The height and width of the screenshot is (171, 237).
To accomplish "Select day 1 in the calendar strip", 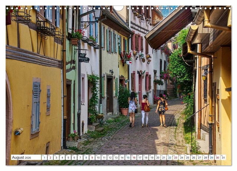I will click(x=44, y=157).
